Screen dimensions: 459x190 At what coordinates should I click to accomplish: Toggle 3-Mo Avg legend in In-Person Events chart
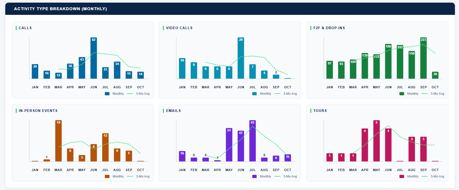point(138,176)
